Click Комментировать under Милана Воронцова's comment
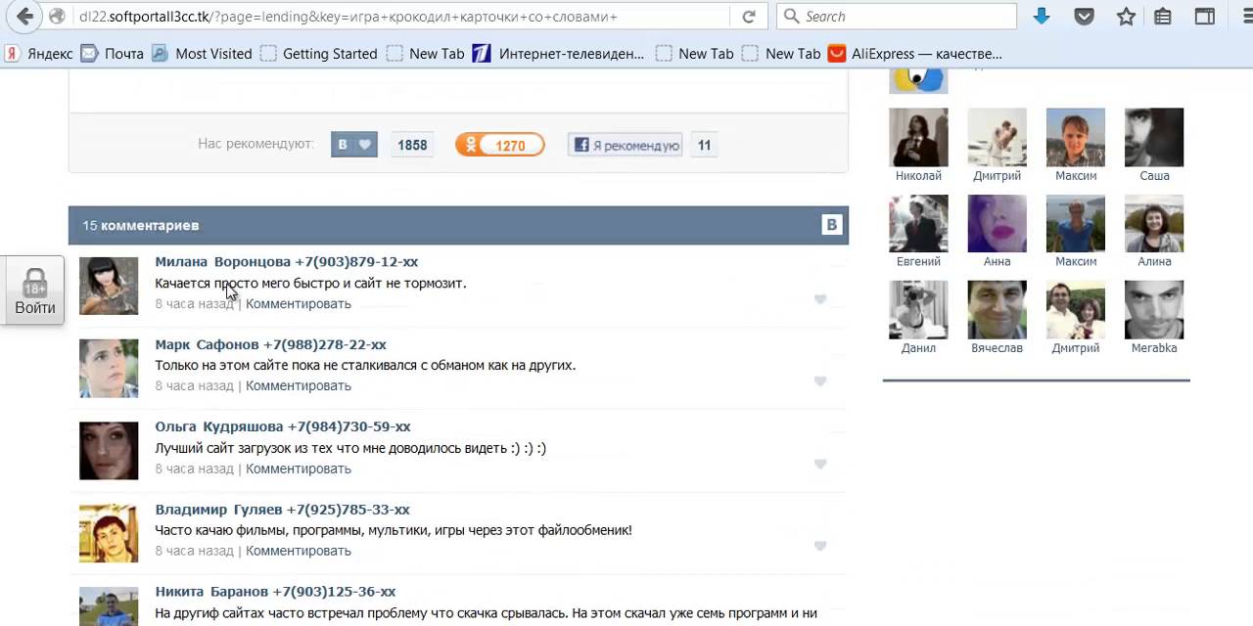The width and height of the screenshot is (1253, 626). pos(299,303)
